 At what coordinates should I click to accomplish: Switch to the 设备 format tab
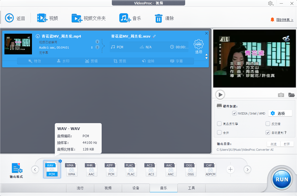pyautogui.click(x=136, y=188)
